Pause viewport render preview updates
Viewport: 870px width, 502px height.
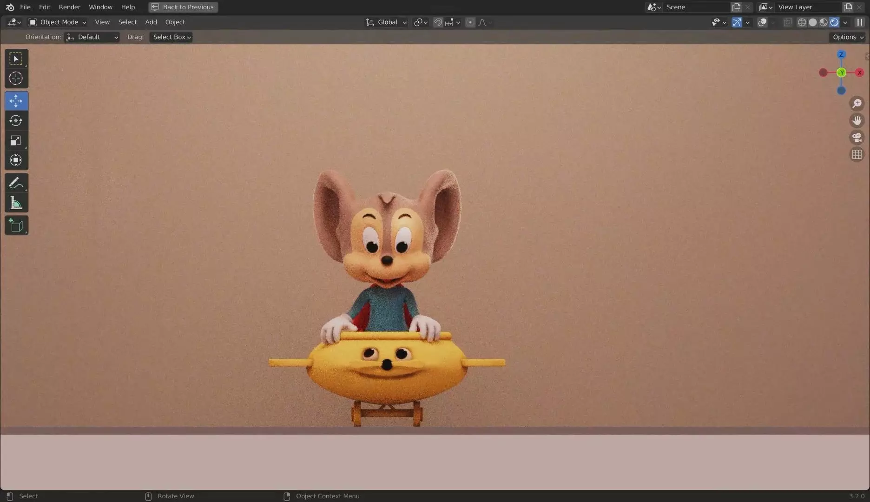point(860,22)
